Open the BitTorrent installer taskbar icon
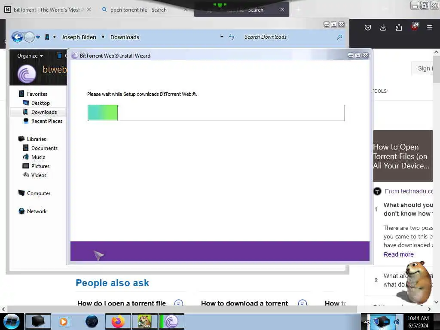This screenshot has width=440, height=330. pos(171,321)
